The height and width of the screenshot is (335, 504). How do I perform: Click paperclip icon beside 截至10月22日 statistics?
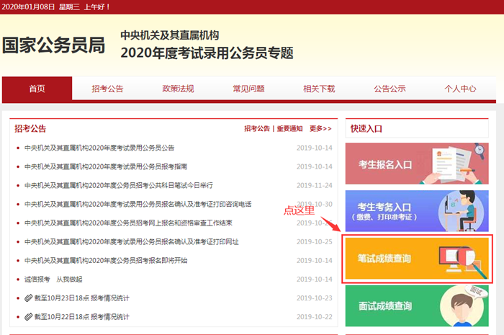pos(28,317)
